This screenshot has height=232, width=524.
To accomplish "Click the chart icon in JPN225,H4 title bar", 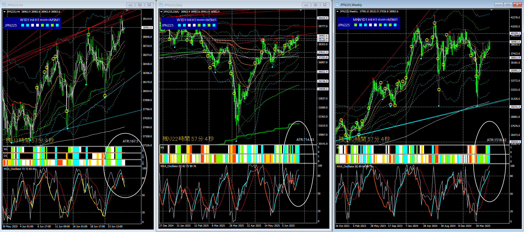I will 4,5.
